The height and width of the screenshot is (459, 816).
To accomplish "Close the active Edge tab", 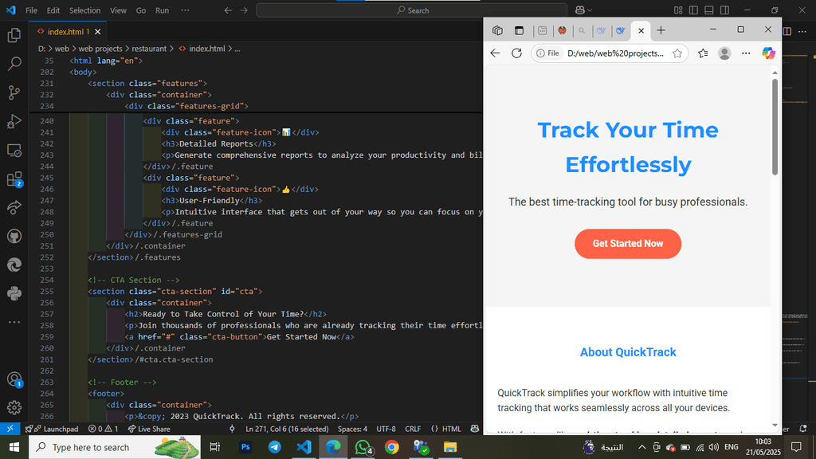I will 641,31.
